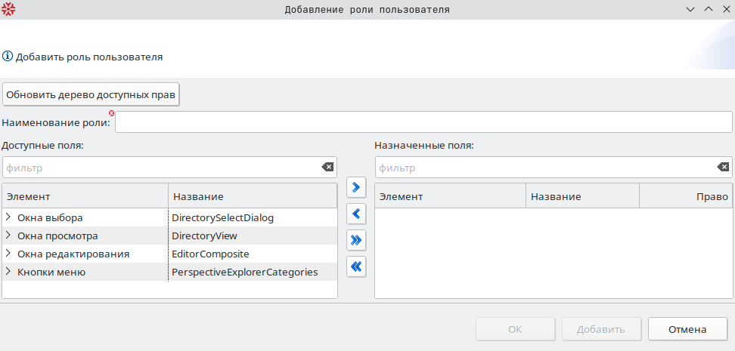
Task: Expand the Кнопки меню tree node
Action: click(x=8, y=272)
